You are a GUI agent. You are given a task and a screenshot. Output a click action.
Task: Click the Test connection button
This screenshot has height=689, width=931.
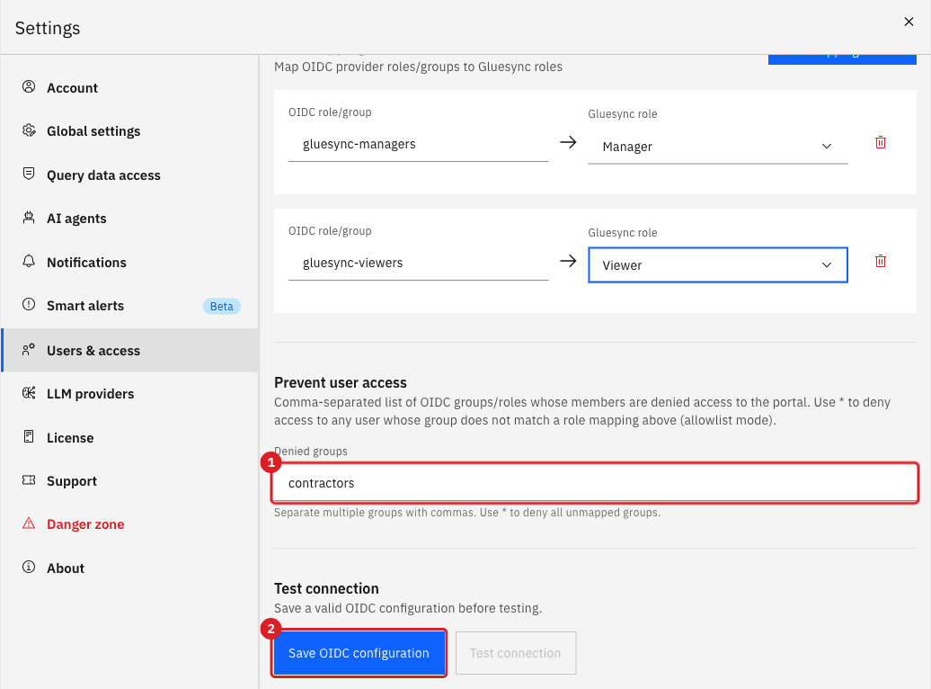516,653
